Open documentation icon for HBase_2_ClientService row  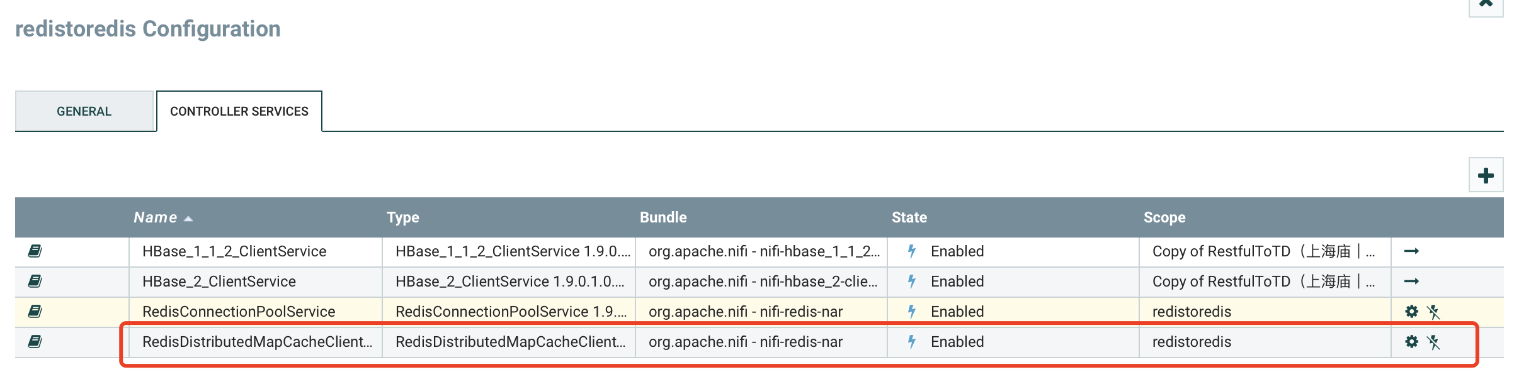coord(35,282)
